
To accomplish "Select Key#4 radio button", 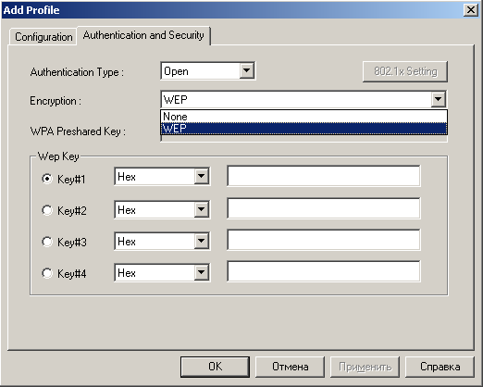I will point(47,273).
